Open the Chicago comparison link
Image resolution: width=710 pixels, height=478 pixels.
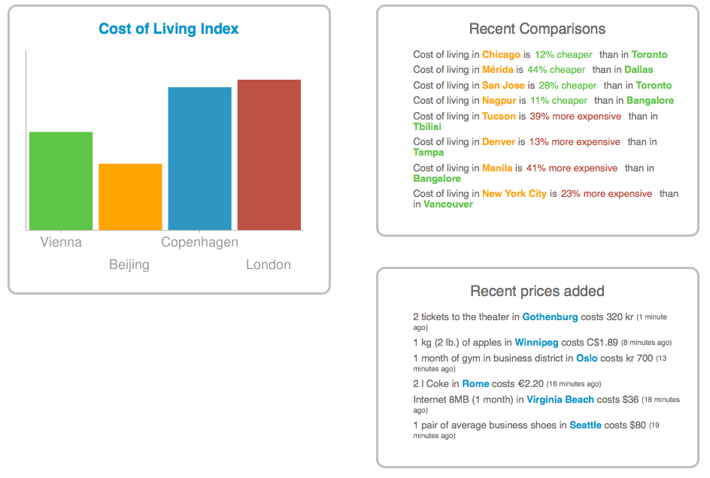(501, 55)
